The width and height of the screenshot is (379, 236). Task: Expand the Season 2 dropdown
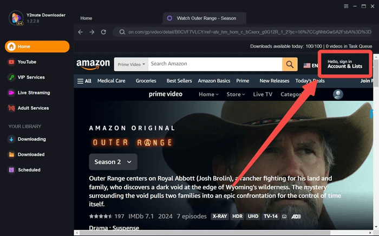pos(113,162)
